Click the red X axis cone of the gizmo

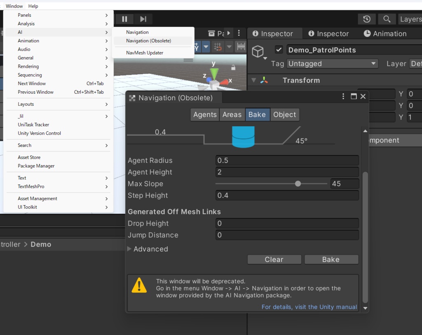224,82
